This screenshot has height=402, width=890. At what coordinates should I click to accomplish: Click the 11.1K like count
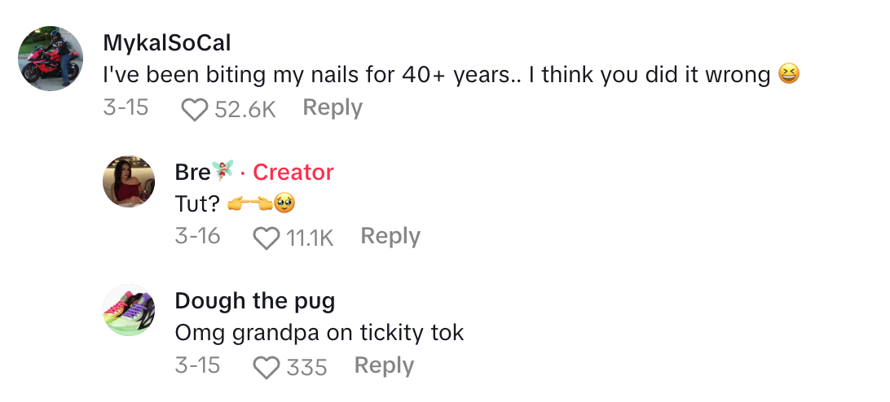[310, 237]
